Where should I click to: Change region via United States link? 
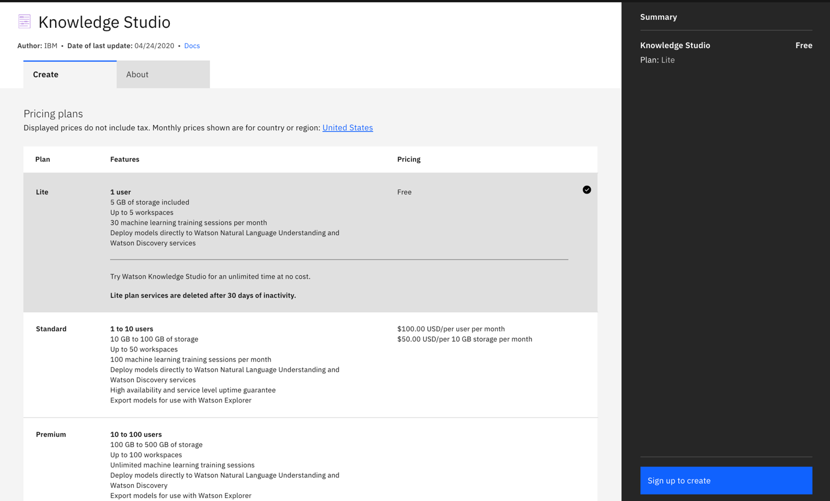pos(348,127)
